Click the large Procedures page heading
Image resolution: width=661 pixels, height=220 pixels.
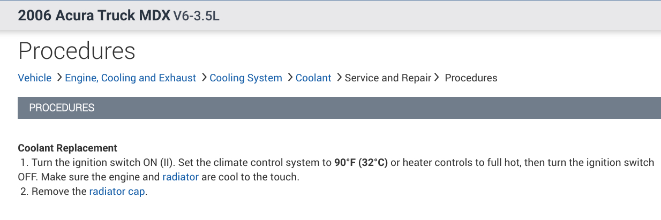click(x=77, y=51)
